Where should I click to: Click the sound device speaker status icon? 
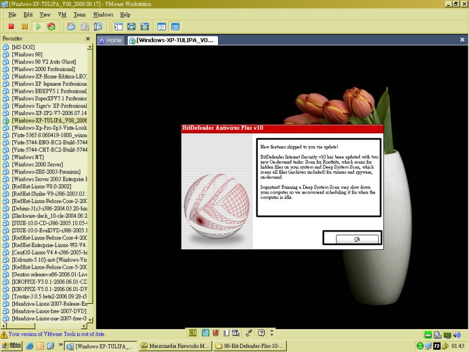coord(457,334)
